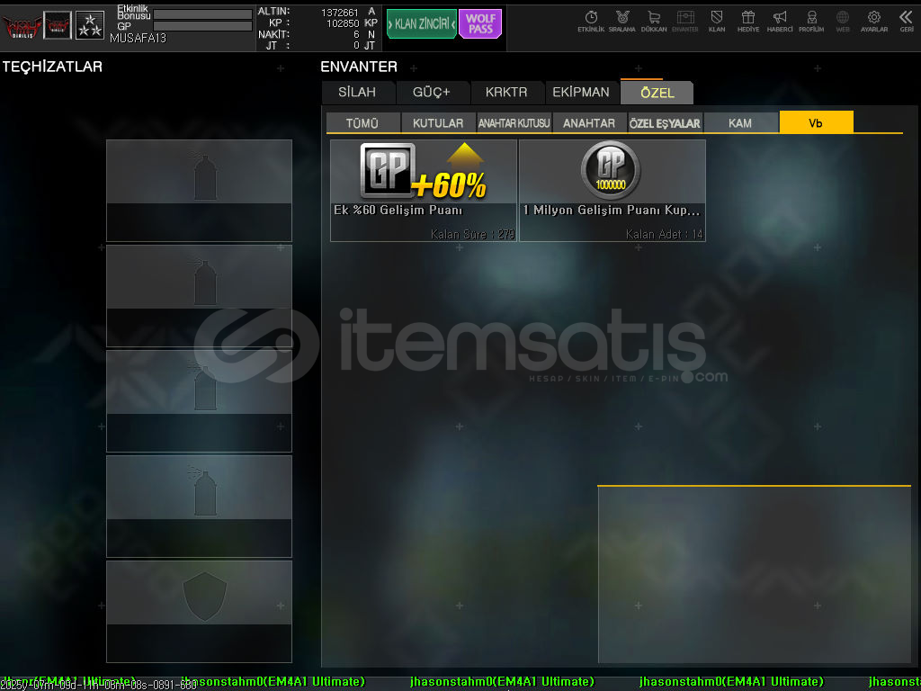Switch to the SİLAH tab
921x691 pixels.
357,93
